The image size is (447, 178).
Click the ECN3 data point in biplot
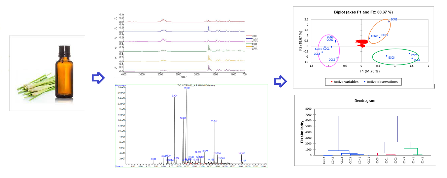tap(389, 22)
